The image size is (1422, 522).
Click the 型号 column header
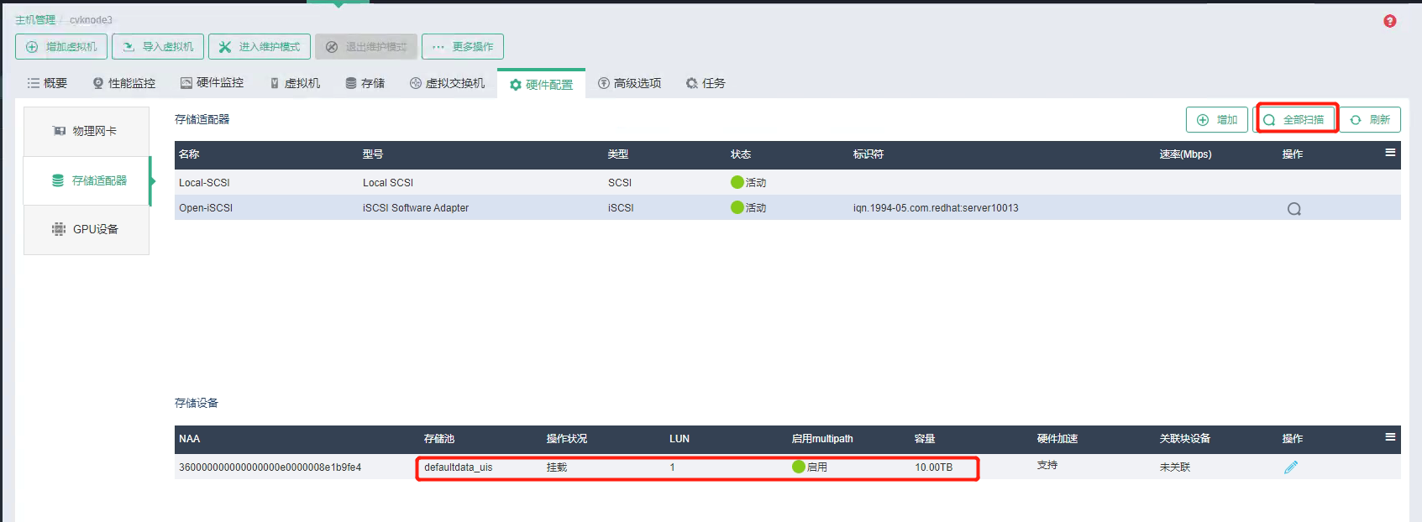[373, 154]
